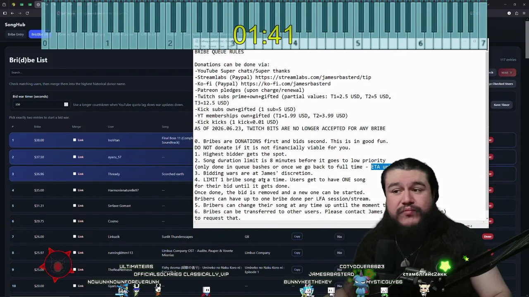The width and height of the screenshot is (529, 297).
Task: Click the Notepad scrollbar down arrow
Action: (487, 218)
